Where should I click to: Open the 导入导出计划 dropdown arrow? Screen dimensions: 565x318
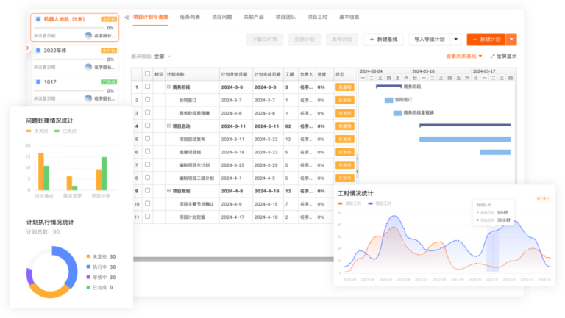click(x=456, y=39)
